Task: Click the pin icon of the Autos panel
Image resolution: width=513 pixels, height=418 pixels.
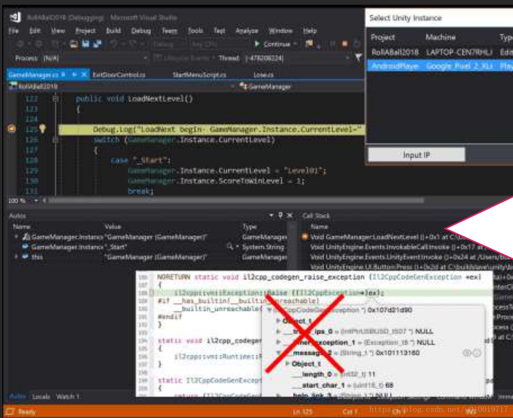Action: 280,215
